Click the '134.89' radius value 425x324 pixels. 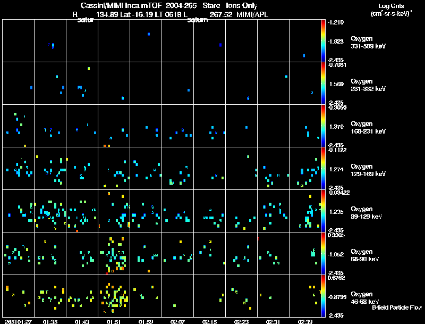(107, 14)
